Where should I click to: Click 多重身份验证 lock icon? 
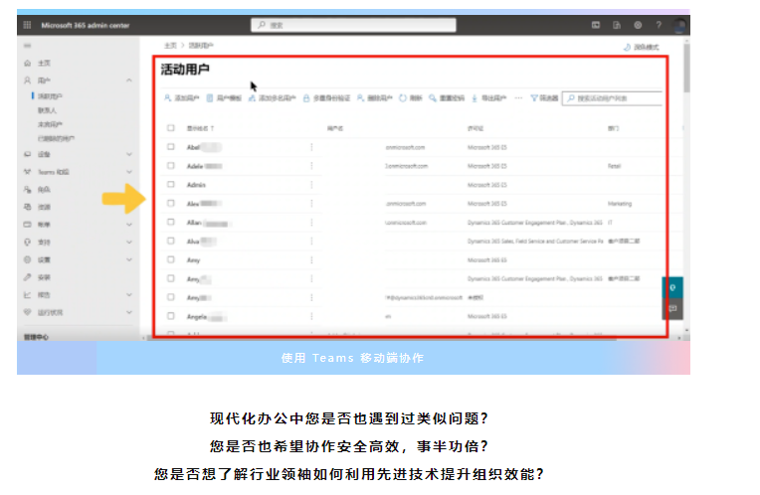pyautogui.click(x=306, y=97)
